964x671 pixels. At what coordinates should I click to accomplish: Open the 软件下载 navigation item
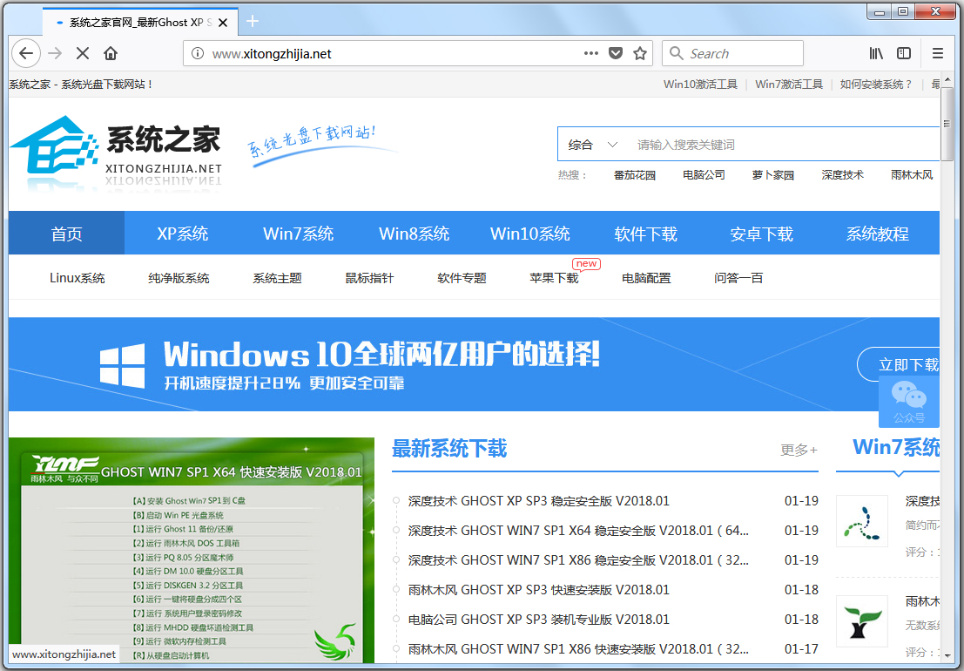[645, 234]
